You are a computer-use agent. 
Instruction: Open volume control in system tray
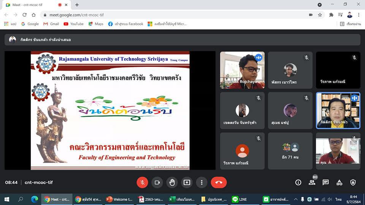[x=330, y=199]
